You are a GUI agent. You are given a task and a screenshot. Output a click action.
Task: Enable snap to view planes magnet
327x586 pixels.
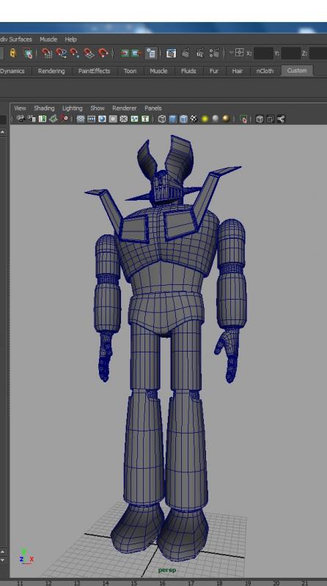[x=89, y=53]
